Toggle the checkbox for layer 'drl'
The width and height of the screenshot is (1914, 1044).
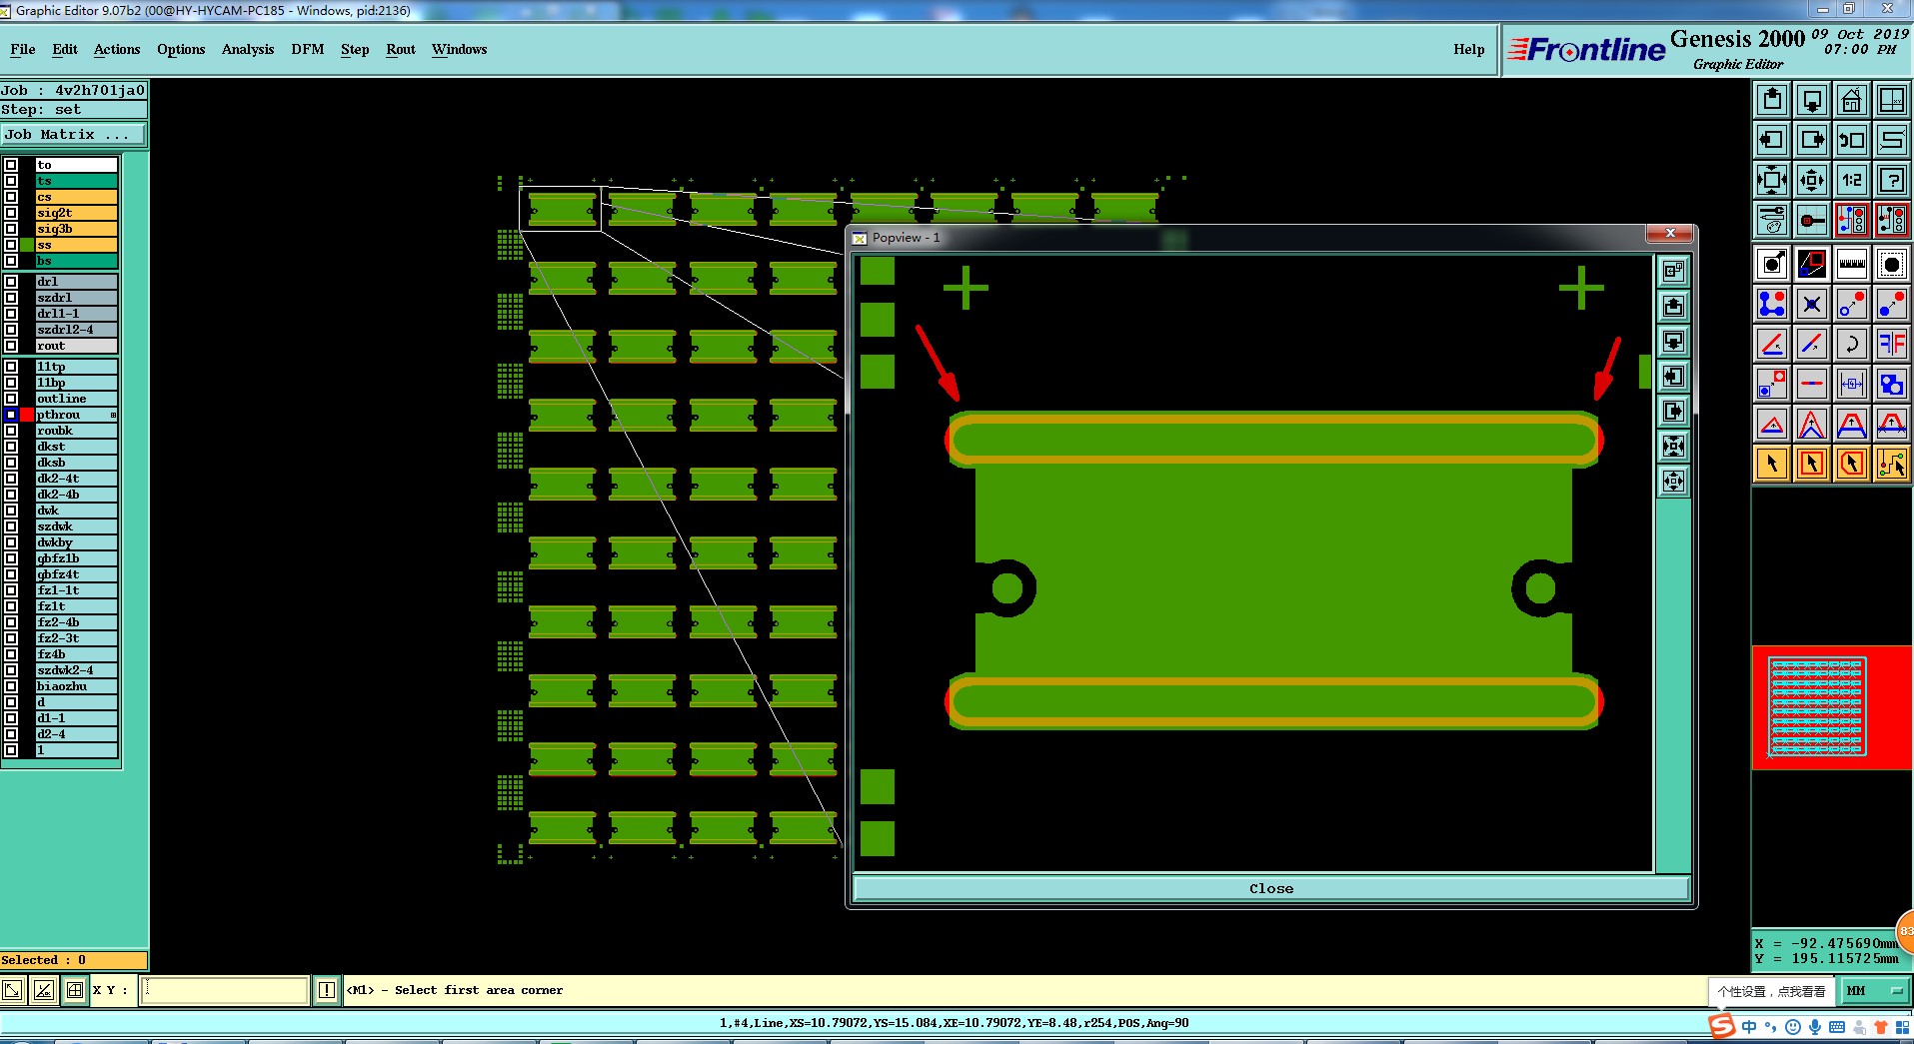pyautogui.click(x=11, y=282)
